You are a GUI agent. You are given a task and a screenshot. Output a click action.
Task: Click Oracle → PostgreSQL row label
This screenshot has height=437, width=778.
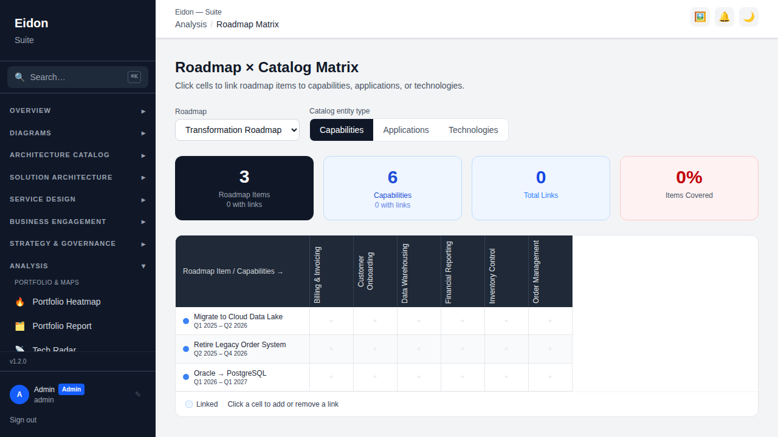point(230,373)
